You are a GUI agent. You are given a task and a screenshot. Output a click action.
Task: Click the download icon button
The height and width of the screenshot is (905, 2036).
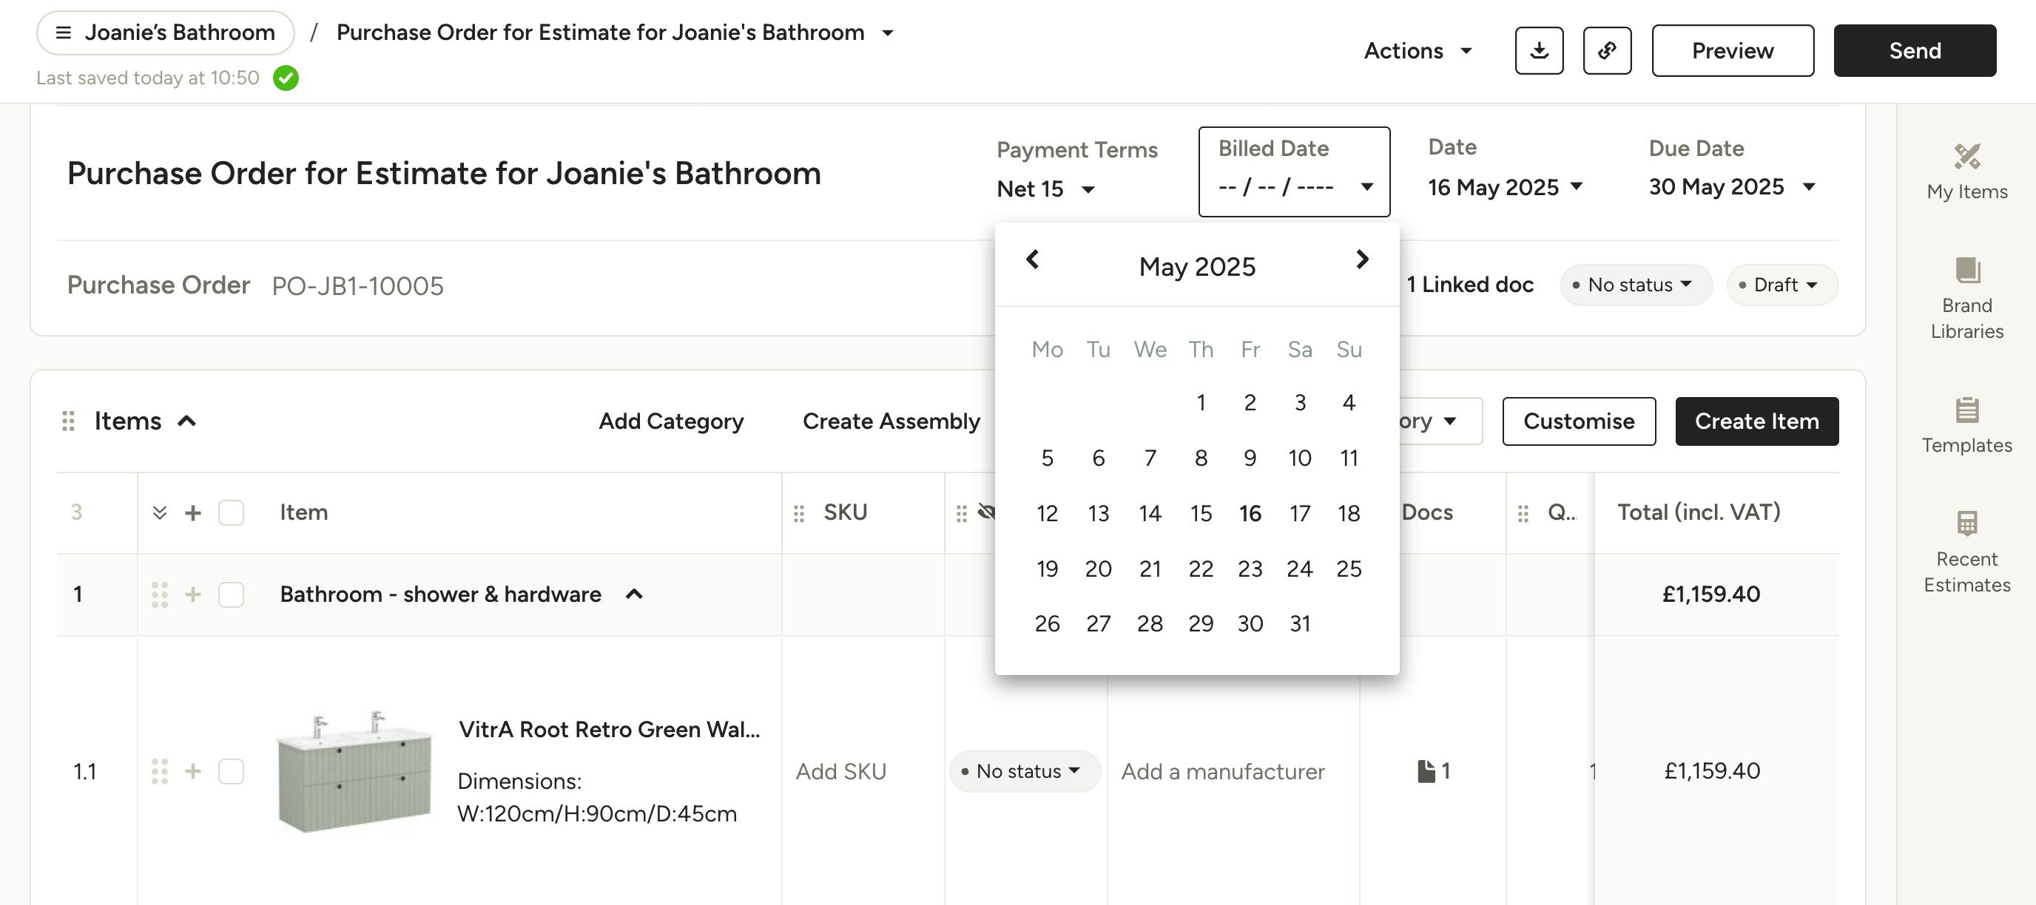(x=1538, y=50)
